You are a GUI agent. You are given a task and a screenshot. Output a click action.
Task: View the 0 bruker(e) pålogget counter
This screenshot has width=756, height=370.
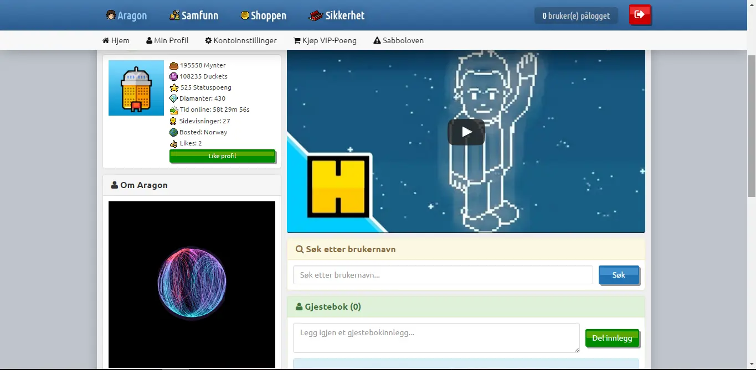[576, 15]
